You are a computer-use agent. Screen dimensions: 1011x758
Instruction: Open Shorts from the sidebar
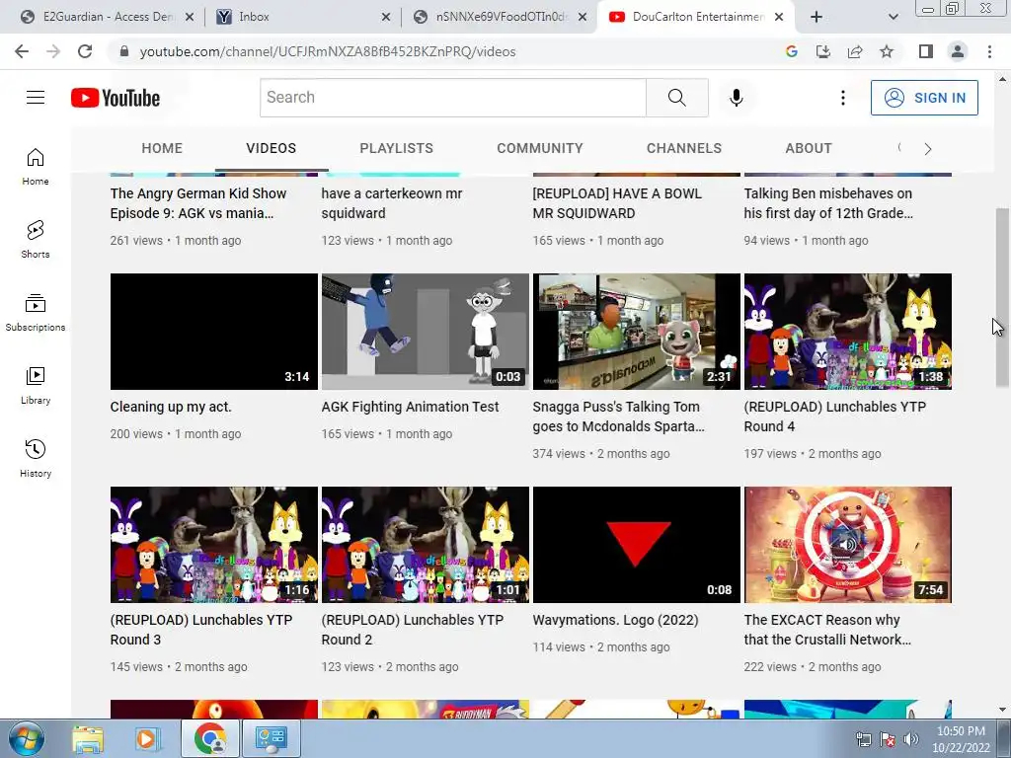[36, 239]
